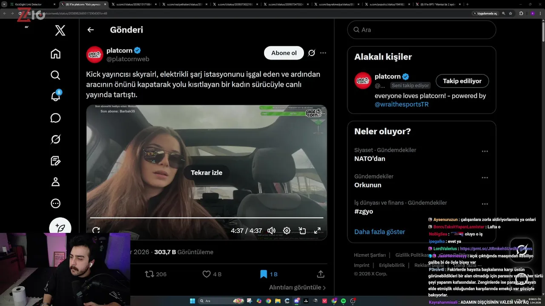Open Notifications bell with 8 badge
The width and height of the screenshot is (545, 306).
click(56, 96)
